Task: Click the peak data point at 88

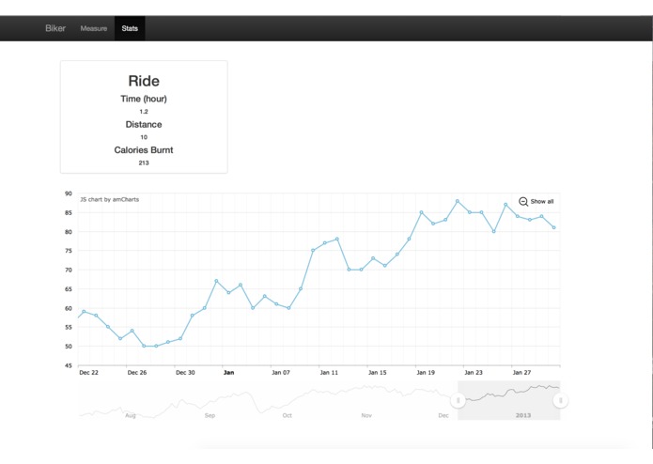Action: pos(458,201)
